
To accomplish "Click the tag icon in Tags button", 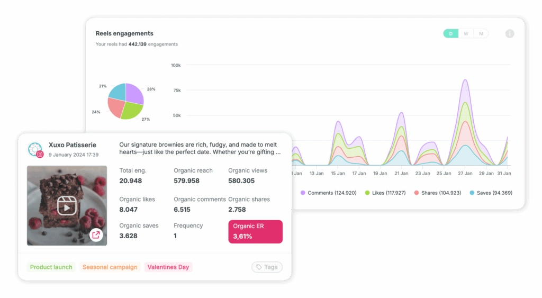I will click(259, 267).
